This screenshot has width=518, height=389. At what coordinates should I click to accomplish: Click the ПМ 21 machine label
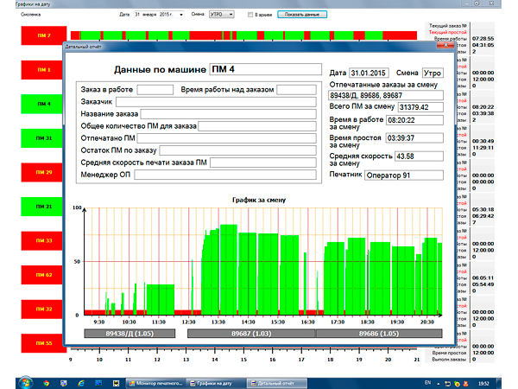click(x=42, y=207)
